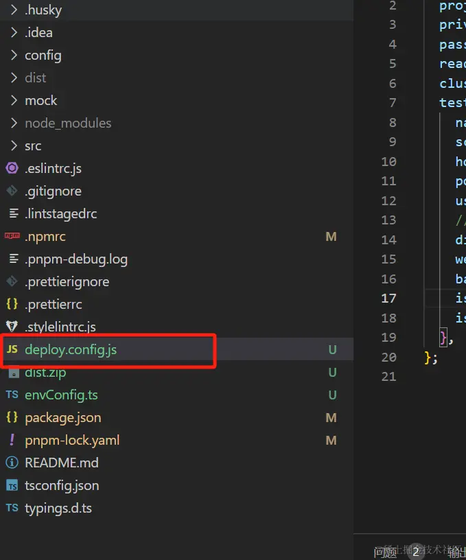Click the npm icon beside .npmrc

[x=12, y=235]
